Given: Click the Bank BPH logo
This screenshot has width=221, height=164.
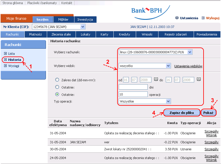Looking at the screenshot, I should (x=151, y=12).
